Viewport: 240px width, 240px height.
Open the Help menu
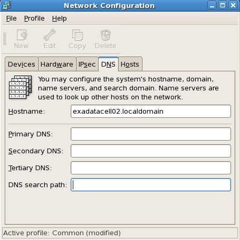[x=60, y=19]
